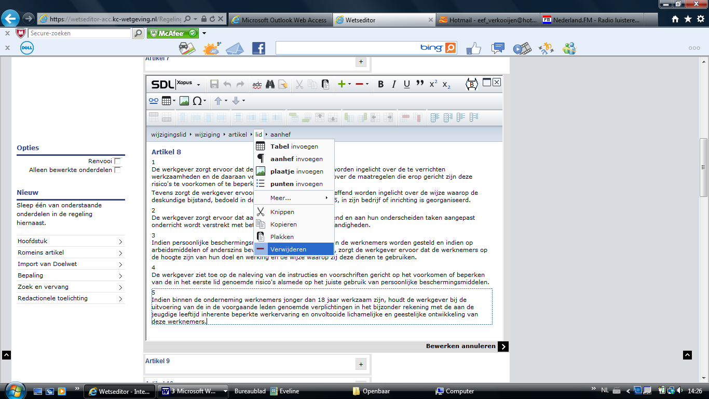Open the Omega symbol dropdown arrow
Screen dimensions: 709x399
pyautogui.click(x=205, y=101)
